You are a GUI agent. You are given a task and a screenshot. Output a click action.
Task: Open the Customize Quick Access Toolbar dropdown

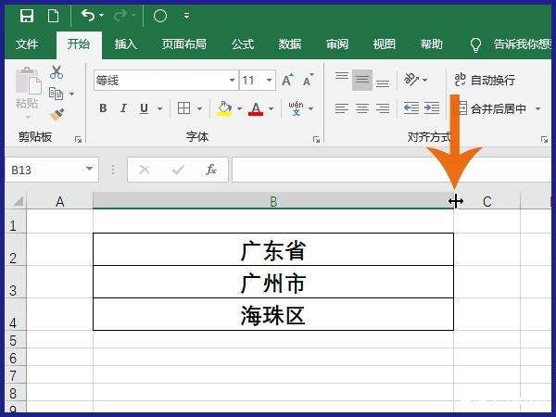pos(186,16)
